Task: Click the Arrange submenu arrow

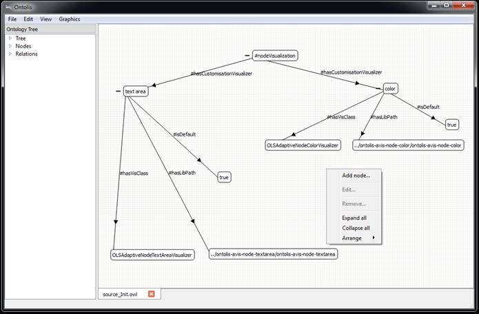Action: tap(374, 238)
